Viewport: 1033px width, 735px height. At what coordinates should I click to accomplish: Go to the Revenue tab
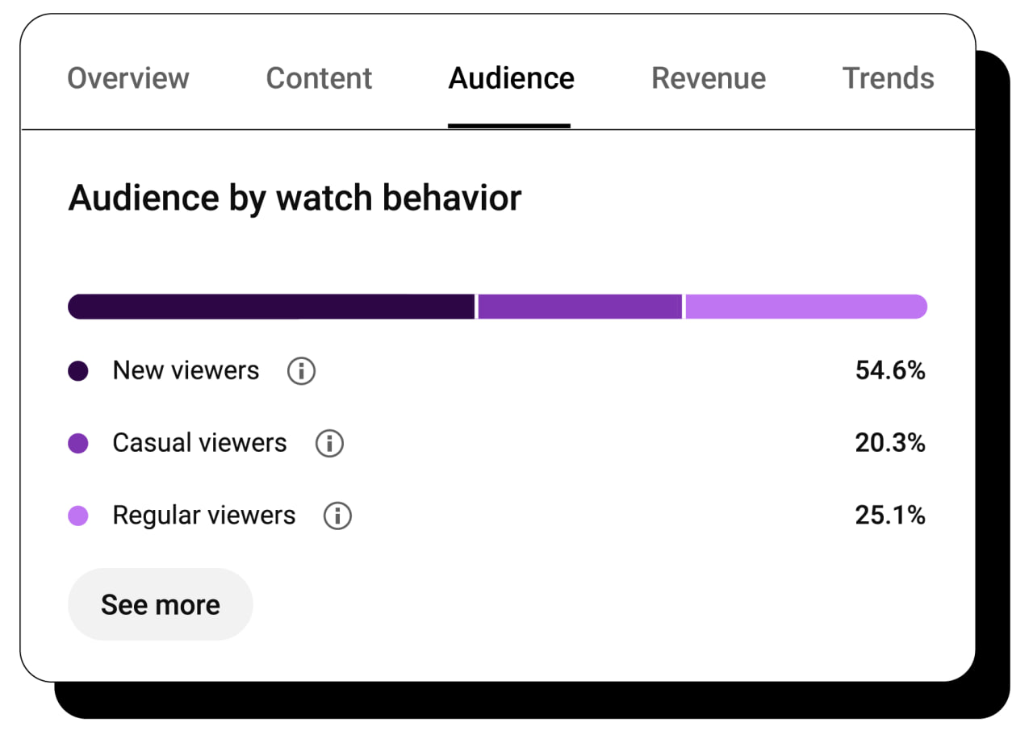point(709,78)
